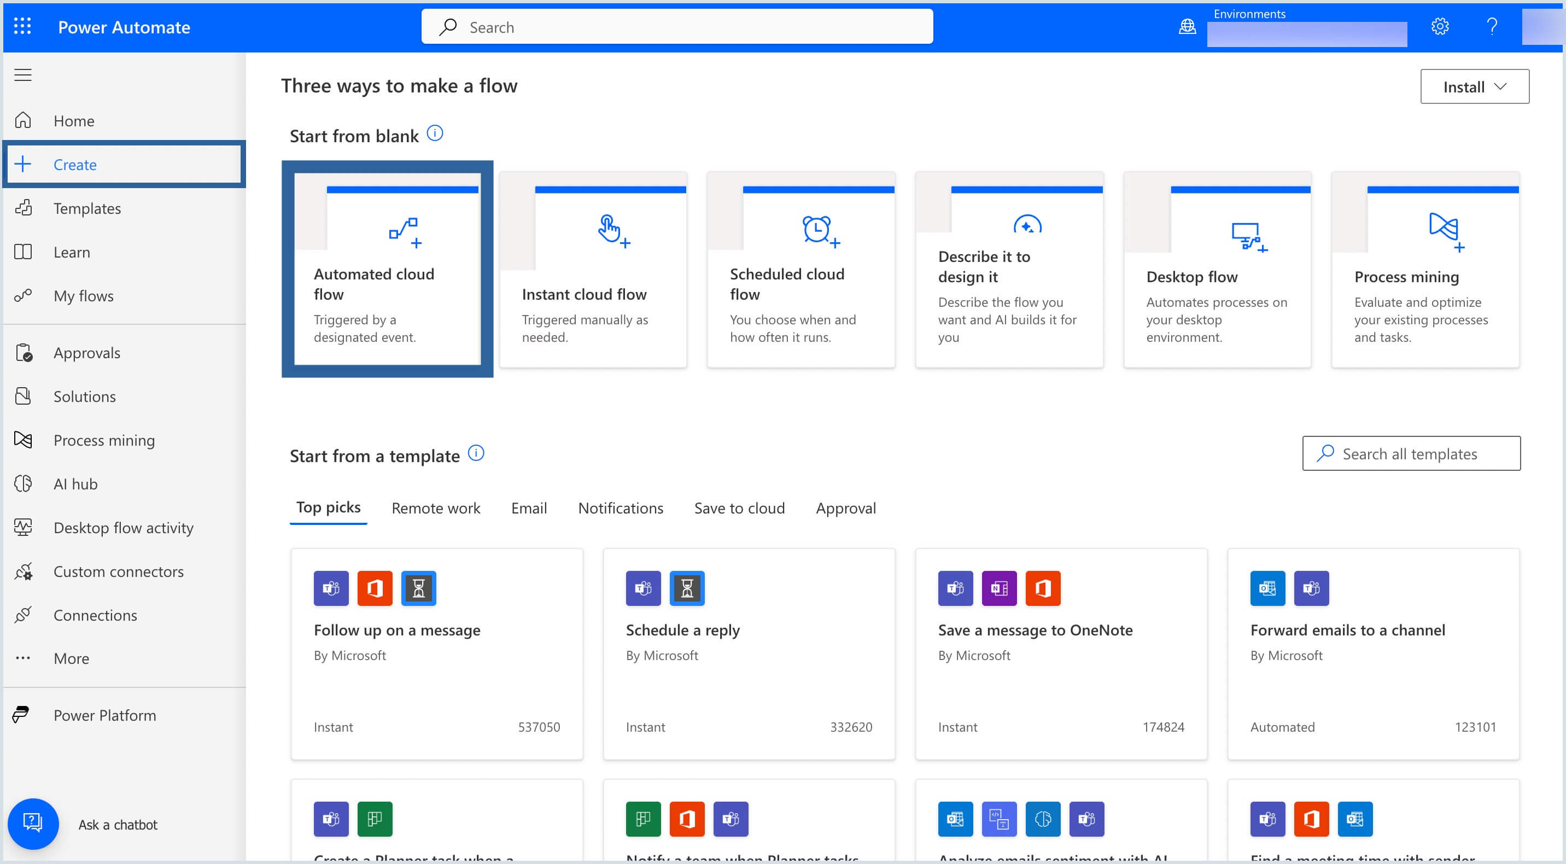The image size is (1566, 864).
Task: Select Describe it to design it card
Action: 1008,270
